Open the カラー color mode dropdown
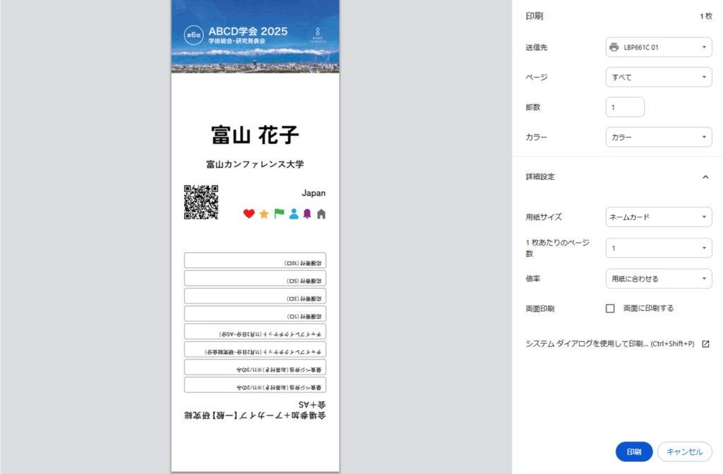The width and height of the screenshot is (723, 474). 659,137
